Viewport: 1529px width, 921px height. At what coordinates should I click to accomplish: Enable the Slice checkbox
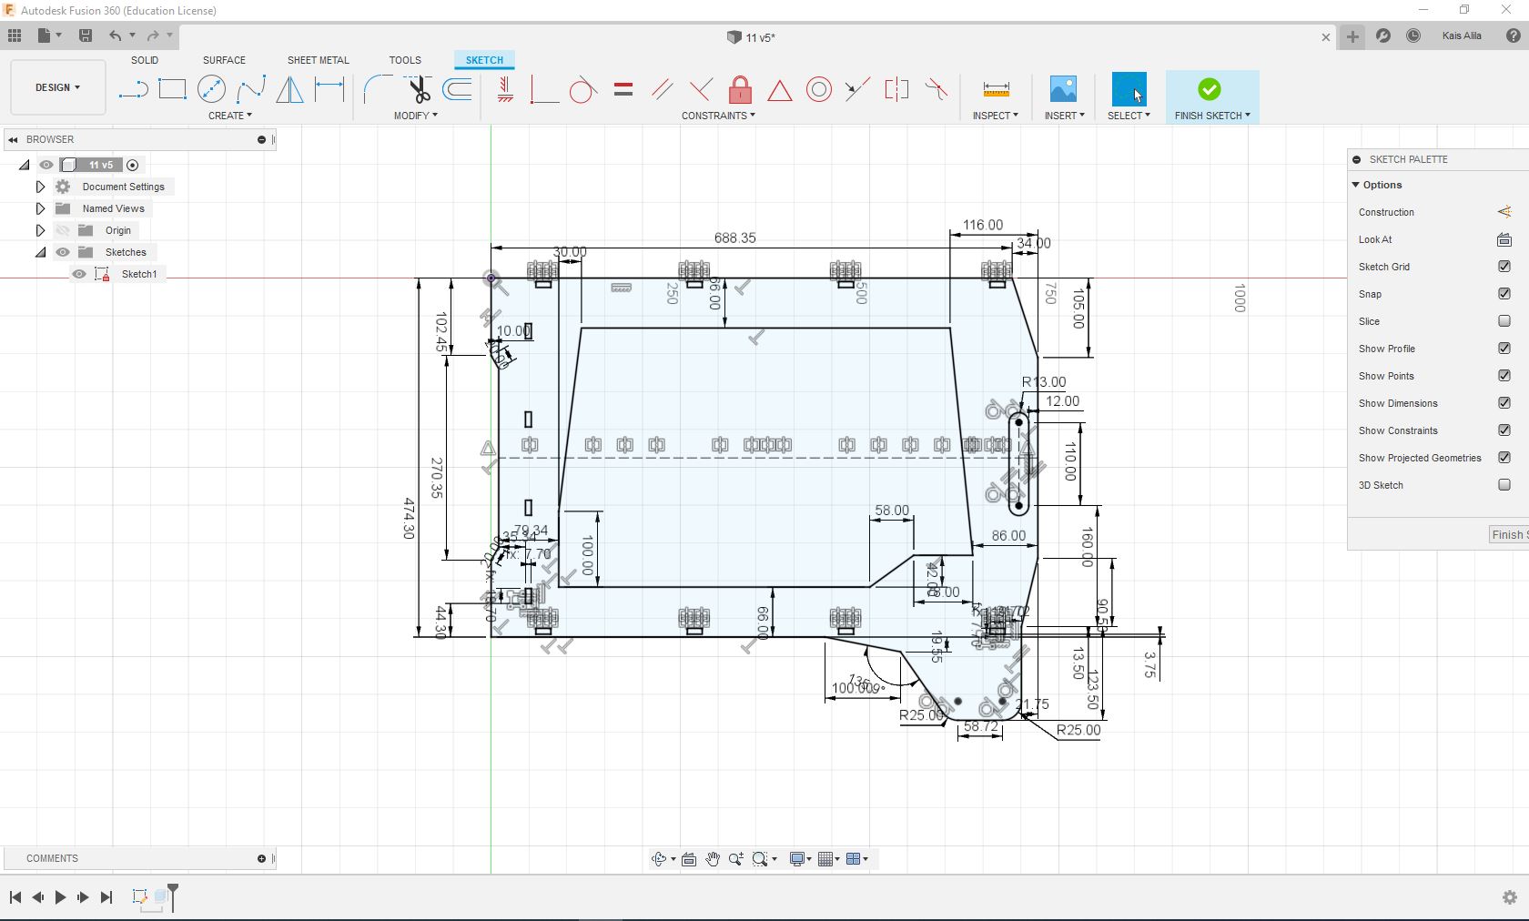tap(1504, 321)
